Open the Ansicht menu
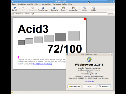 30,4
